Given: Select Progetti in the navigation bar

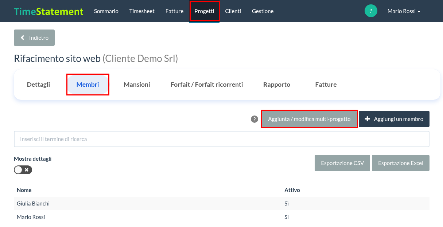Looking at the screenshot, I should point(204,11).
